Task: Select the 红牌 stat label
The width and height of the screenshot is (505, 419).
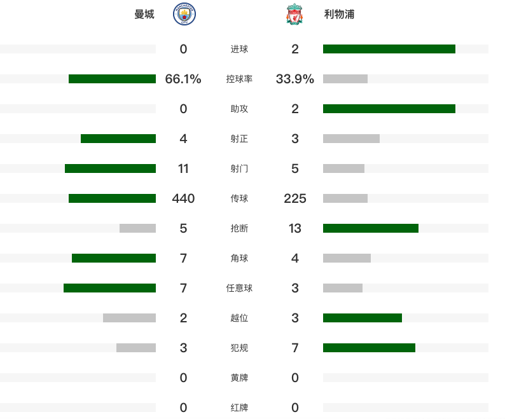Action: [x=239, y=408]
